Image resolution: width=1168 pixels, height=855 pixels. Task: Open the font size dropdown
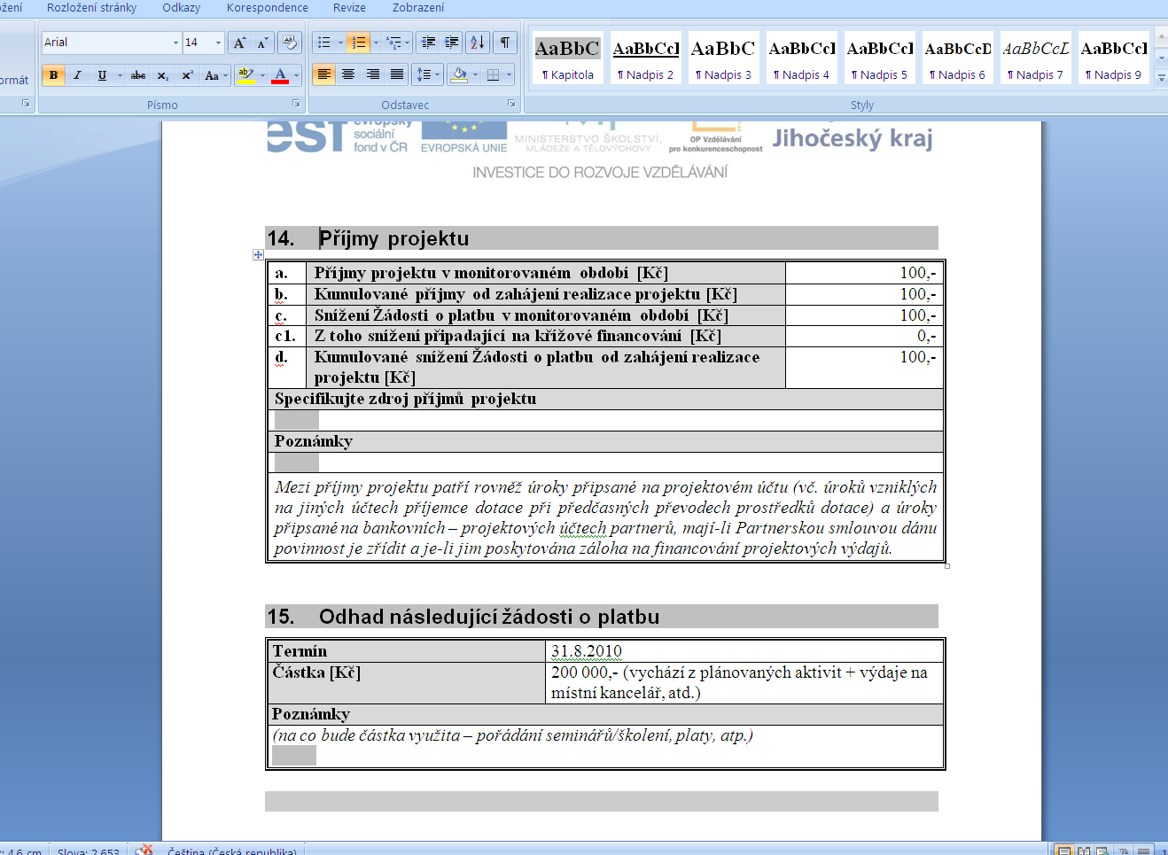pyautogui.click(x=218, y=43)
